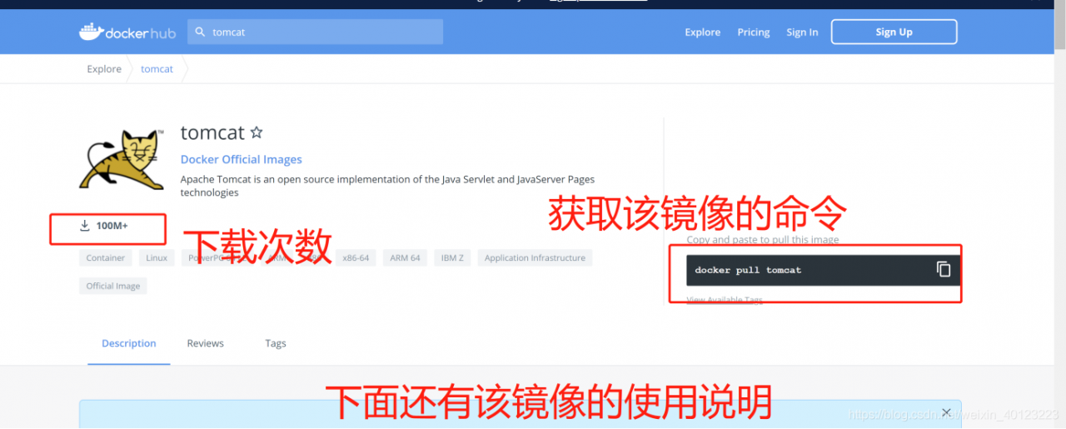Viewport: 1066px width, 429px height.
Task: Copy the docker pull command icon
Action: [944, 269]
